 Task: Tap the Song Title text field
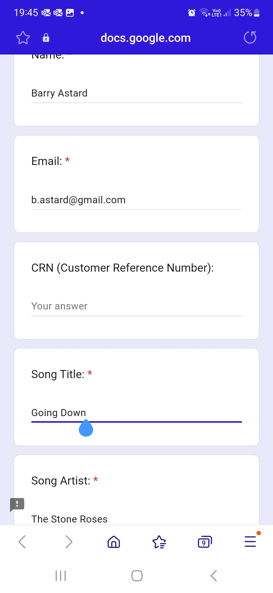tap(136, 413)
